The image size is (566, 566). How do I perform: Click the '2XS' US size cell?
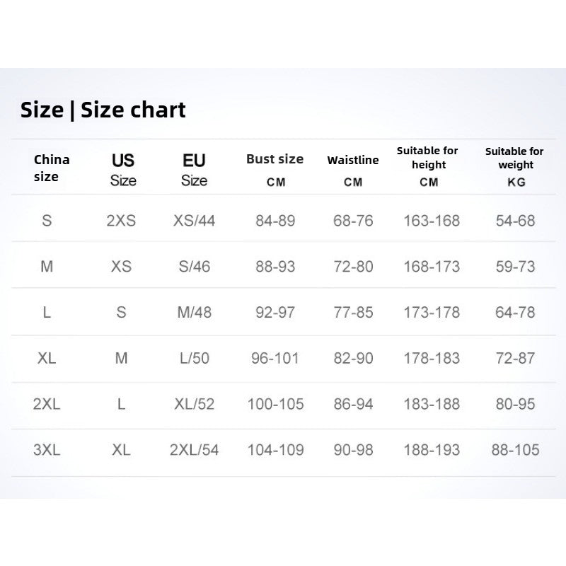[x=121, y=221]
